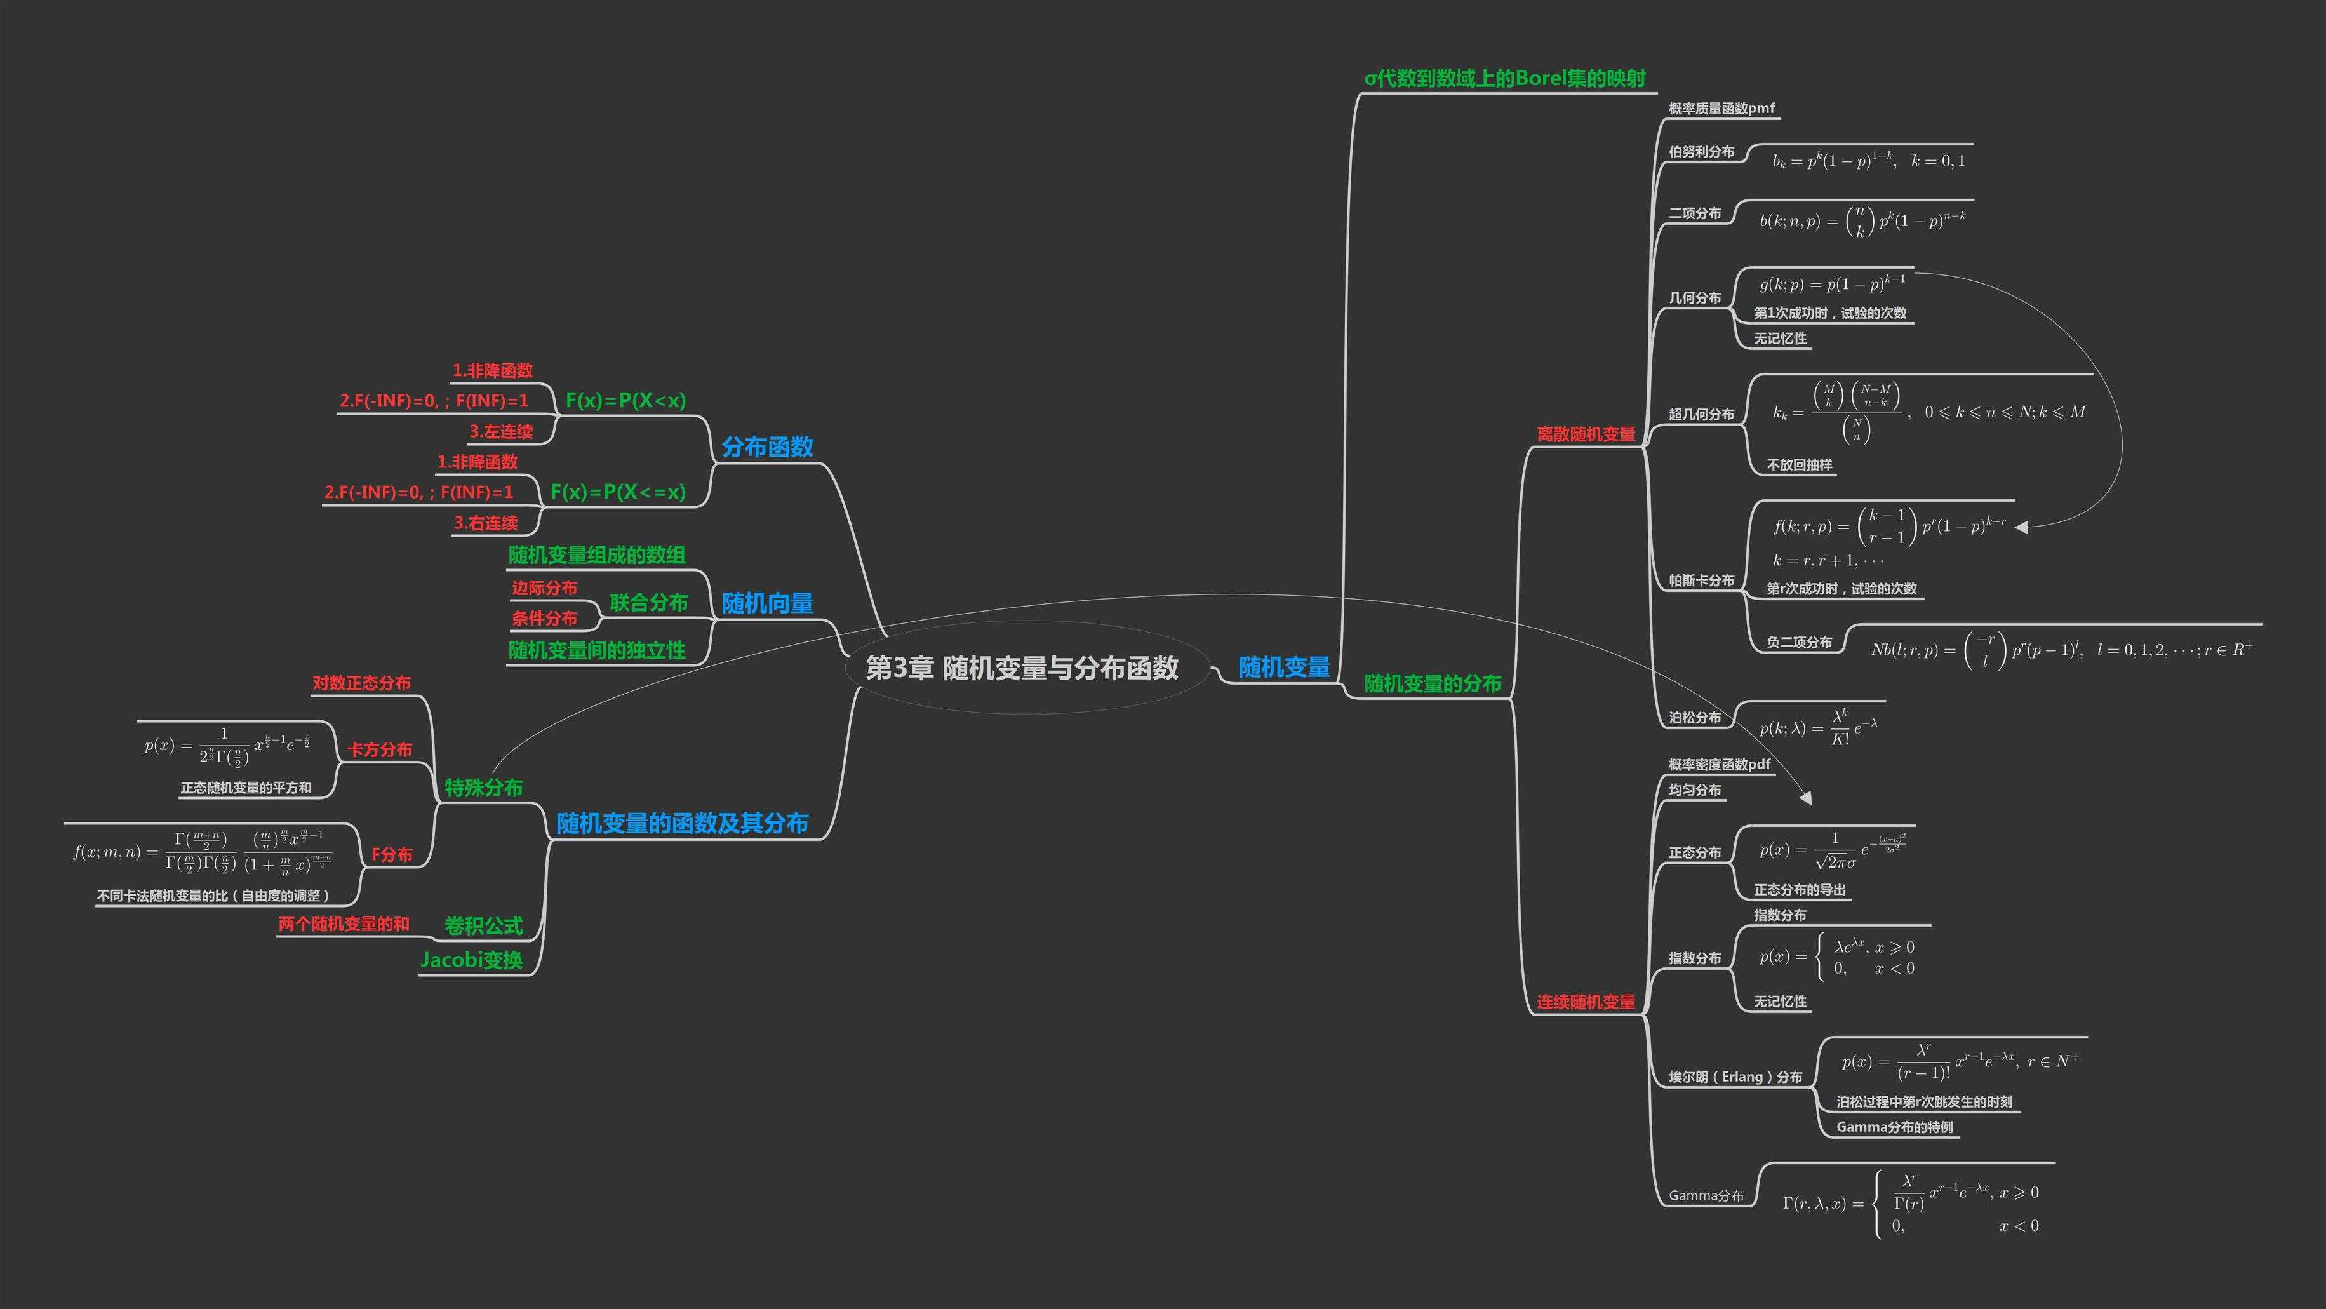Select the exponential density formula λe^λx
Viewport: 2326px width, 1309px height.
1836,958
